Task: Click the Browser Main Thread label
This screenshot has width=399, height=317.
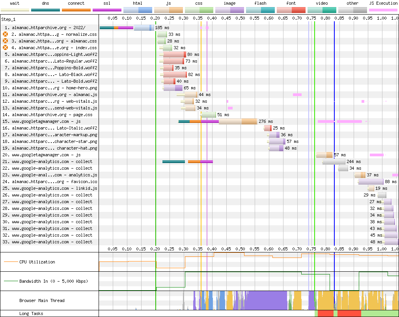Action: (42, 300)
